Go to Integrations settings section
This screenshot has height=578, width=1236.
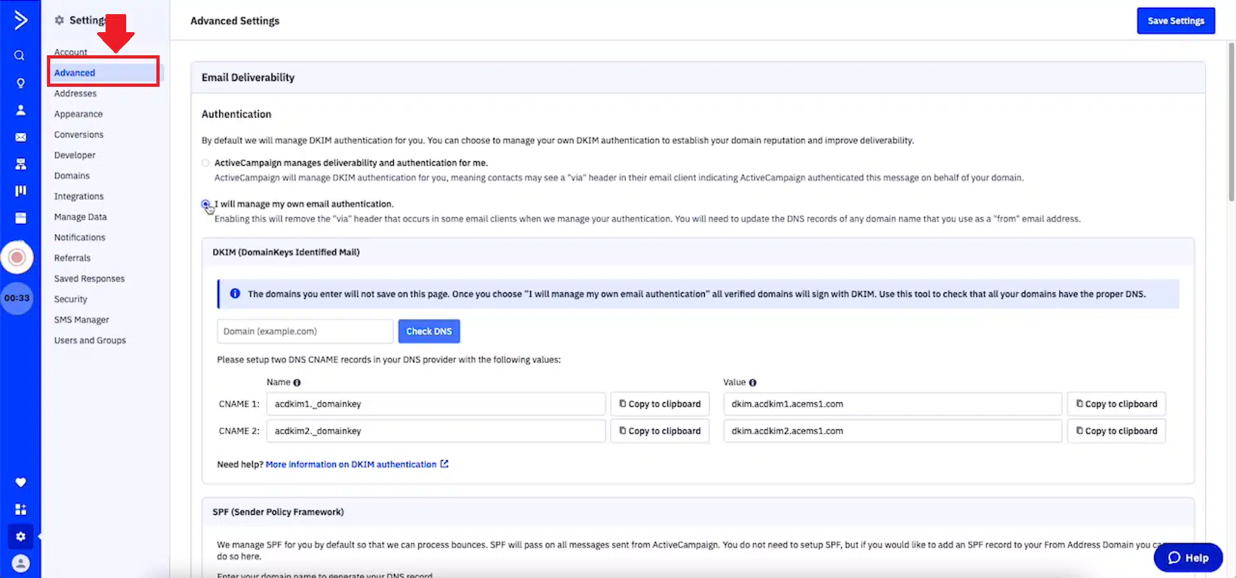point(79,196)
